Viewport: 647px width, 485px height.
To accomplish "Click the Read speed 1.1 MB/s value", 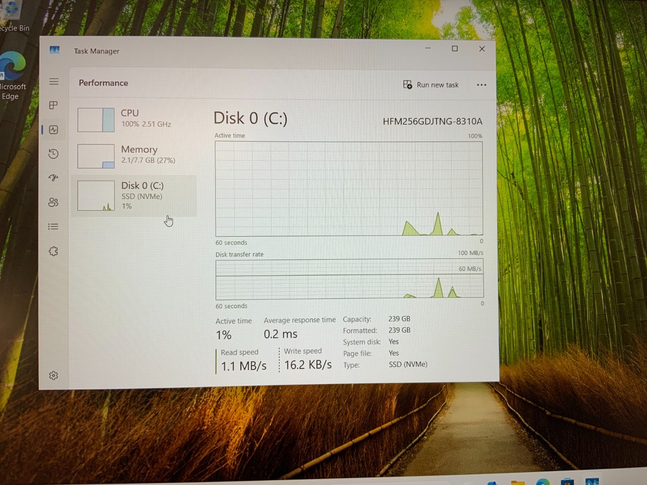I will [x=243, y=366].
